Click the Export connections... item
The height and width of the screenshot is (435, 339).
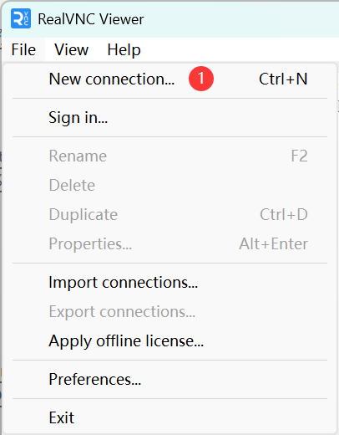(169, 311)
